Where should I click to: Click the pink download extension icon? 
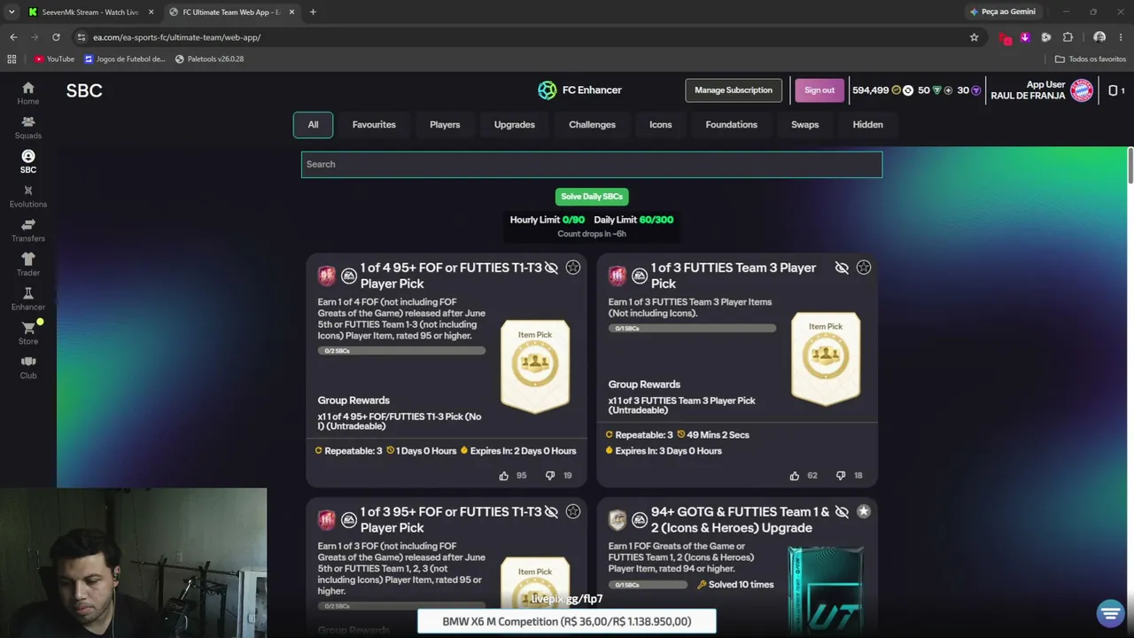tap(1025, 37)
